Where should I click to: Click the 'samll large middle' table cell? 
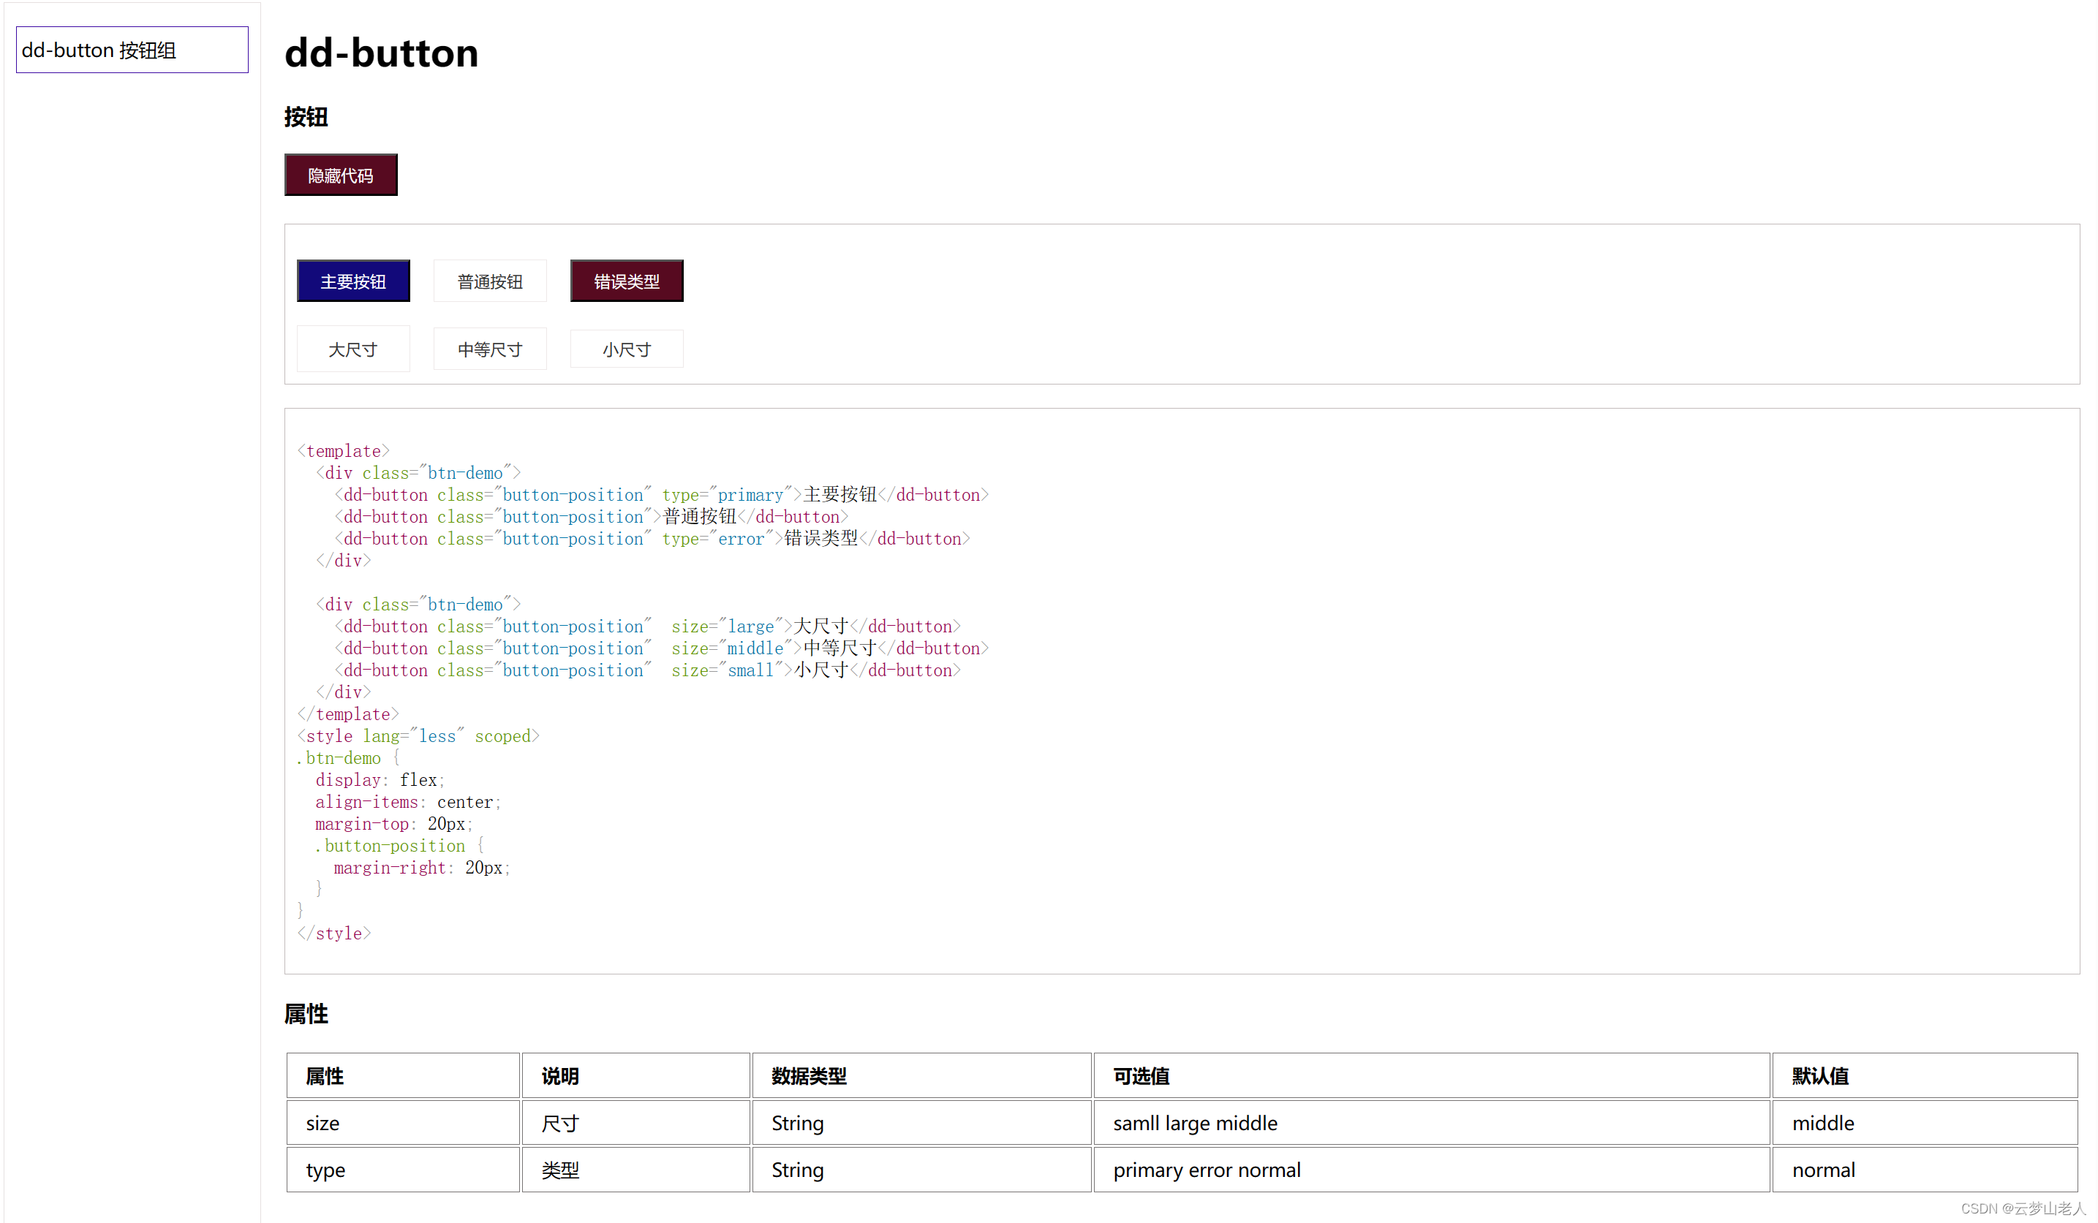1430,1122
